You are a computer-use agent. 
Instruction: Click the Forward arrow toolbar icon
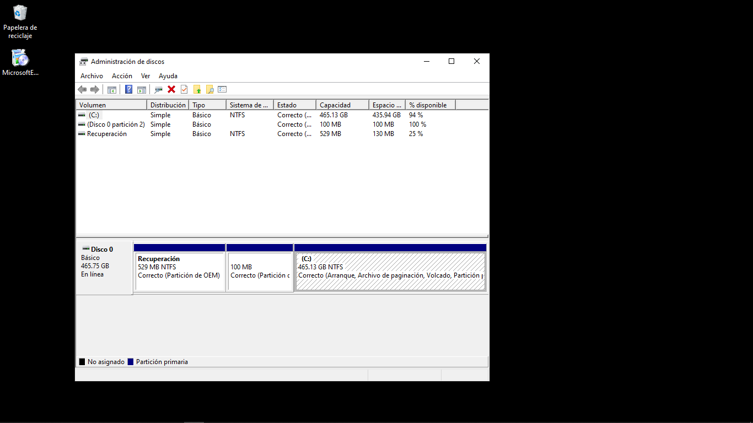[95, 89]
